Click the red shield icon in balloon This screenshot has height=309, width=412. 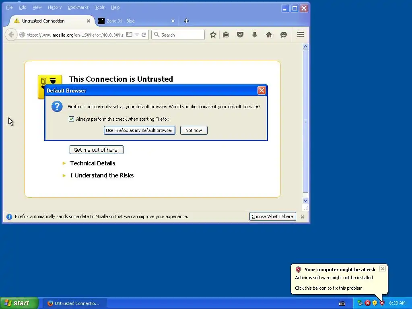(x=298, y=269)
